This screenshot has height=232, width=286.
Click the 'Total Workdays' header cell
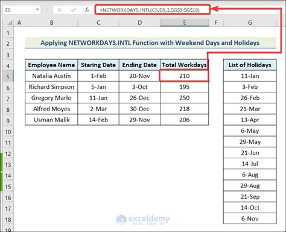[x=185, y=65]
